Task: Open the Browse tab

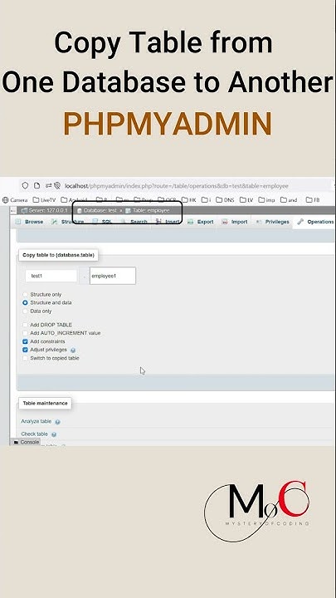Action: point(29,222)
